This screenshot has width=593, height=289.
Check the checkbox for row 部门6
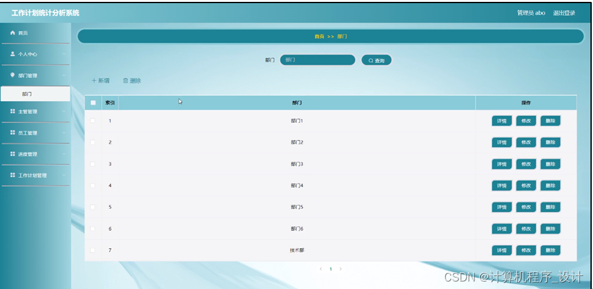[93, 229]
